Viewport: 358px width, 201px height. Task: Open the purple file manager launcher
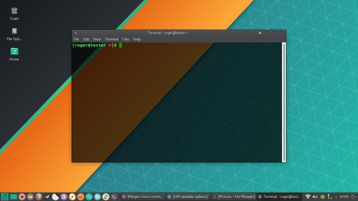click(31, 197)
